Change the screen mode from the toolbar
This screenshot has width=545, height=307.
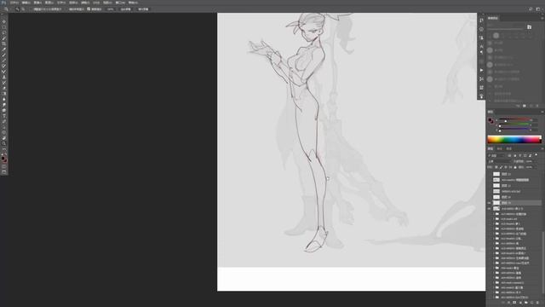point(4,172)
